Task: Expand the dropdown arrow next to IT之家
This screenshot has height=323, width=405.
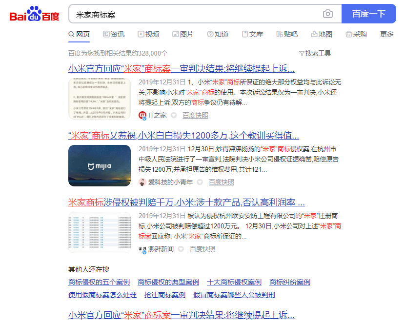Action: click(174, 115)
